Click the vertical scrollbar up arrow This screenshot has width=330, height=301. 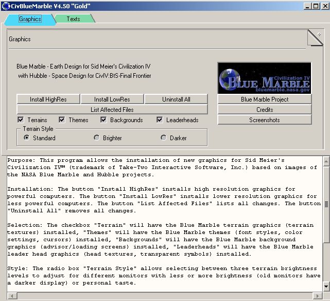pos(326,161)
